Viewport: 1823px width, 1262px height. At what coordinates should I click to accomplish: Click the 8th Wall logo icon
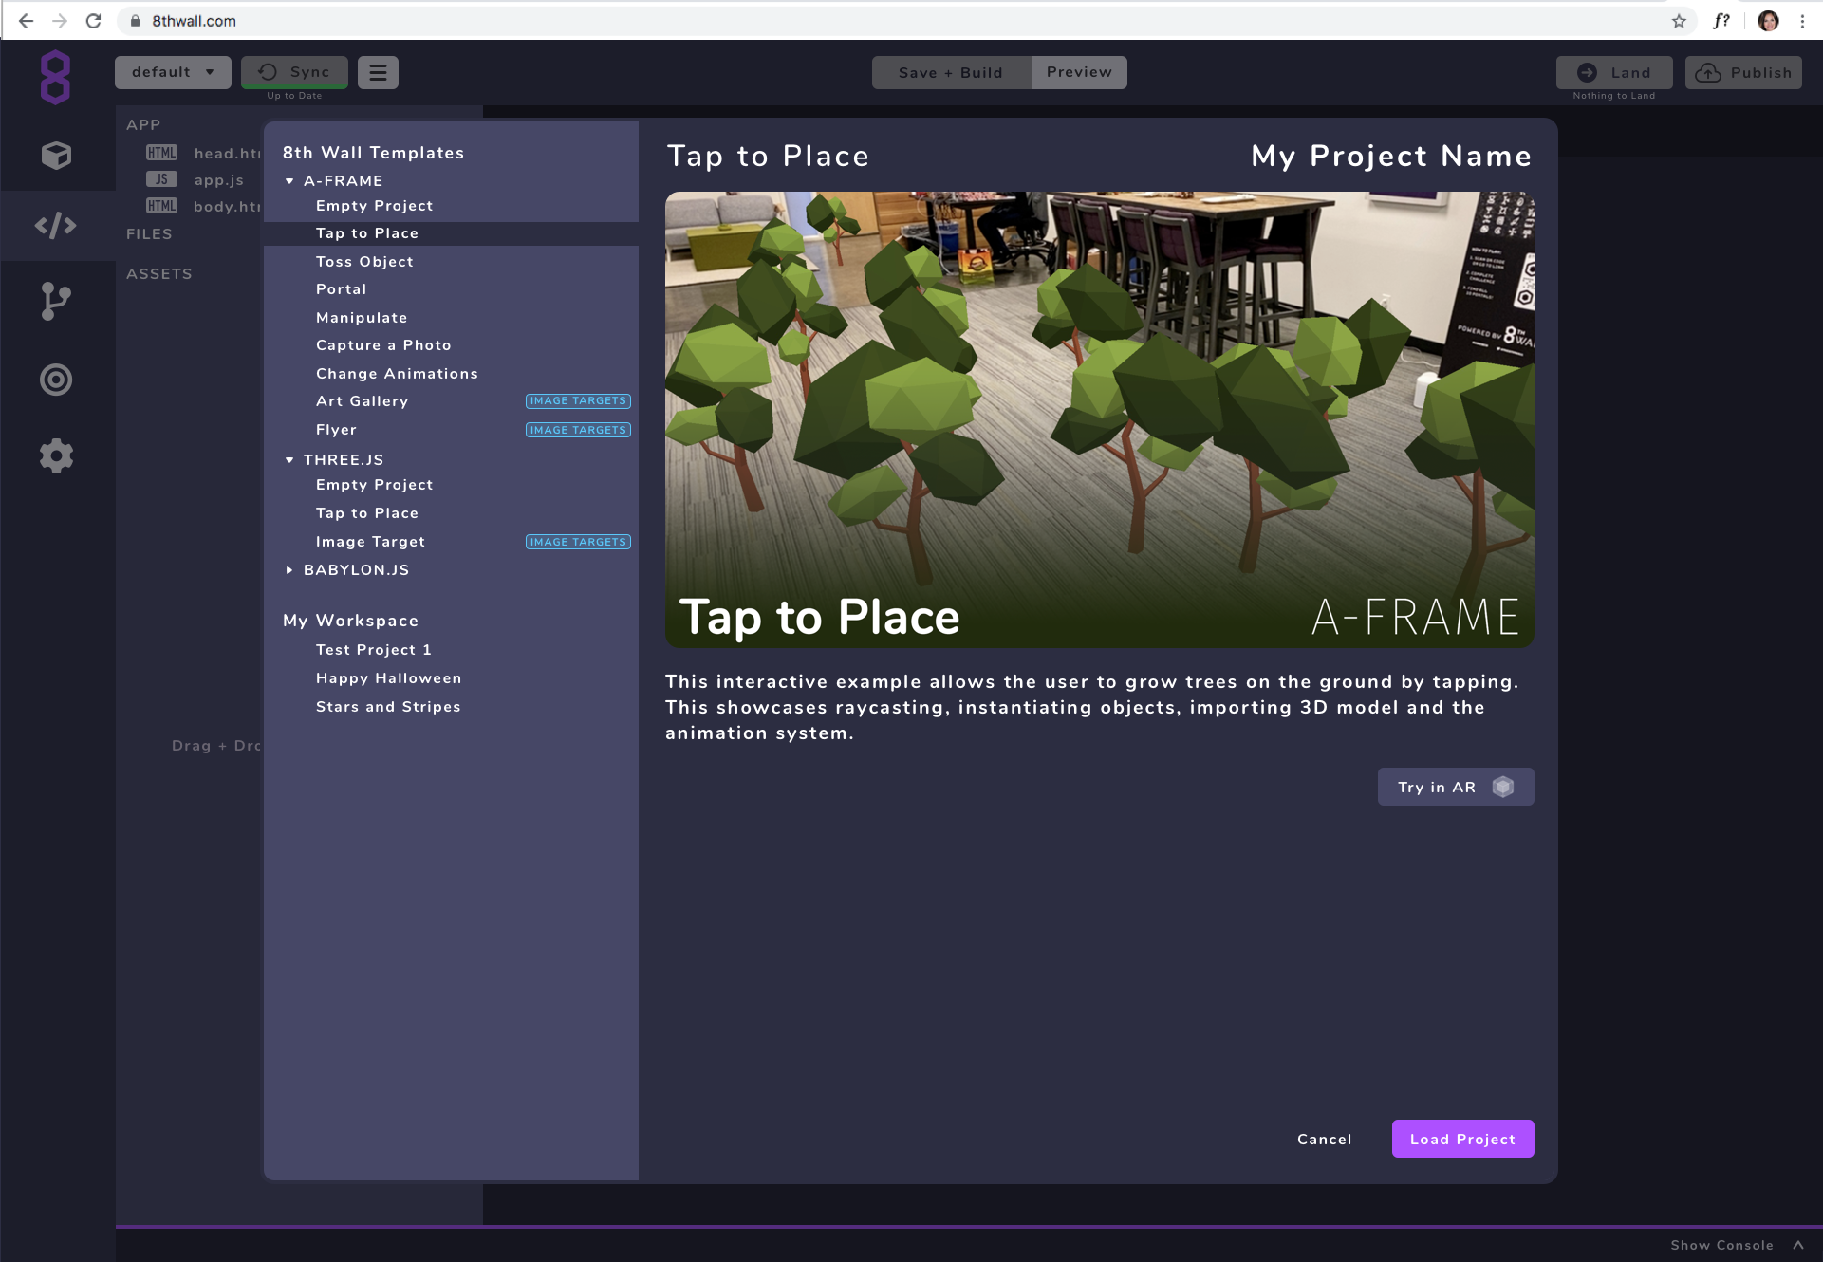pos(55,77)
